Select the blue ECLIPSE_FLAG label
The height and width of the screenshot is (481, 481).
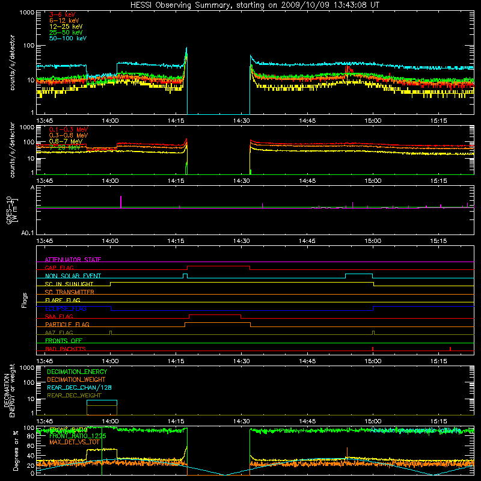(x=66, y=308)
